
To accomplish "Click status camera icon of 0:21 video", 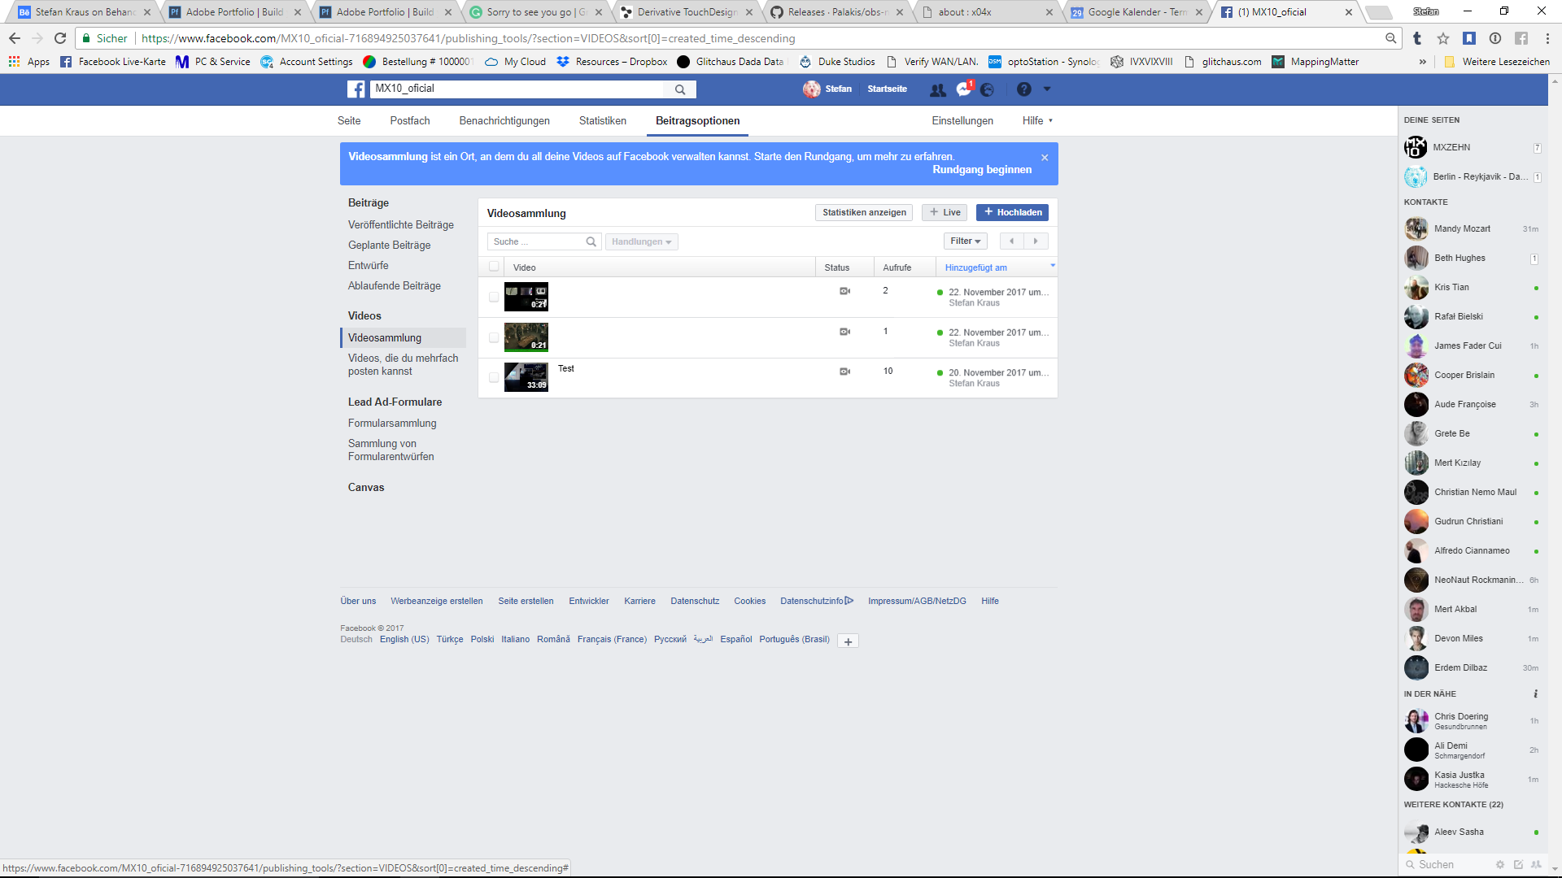I will tap(844, 332).
